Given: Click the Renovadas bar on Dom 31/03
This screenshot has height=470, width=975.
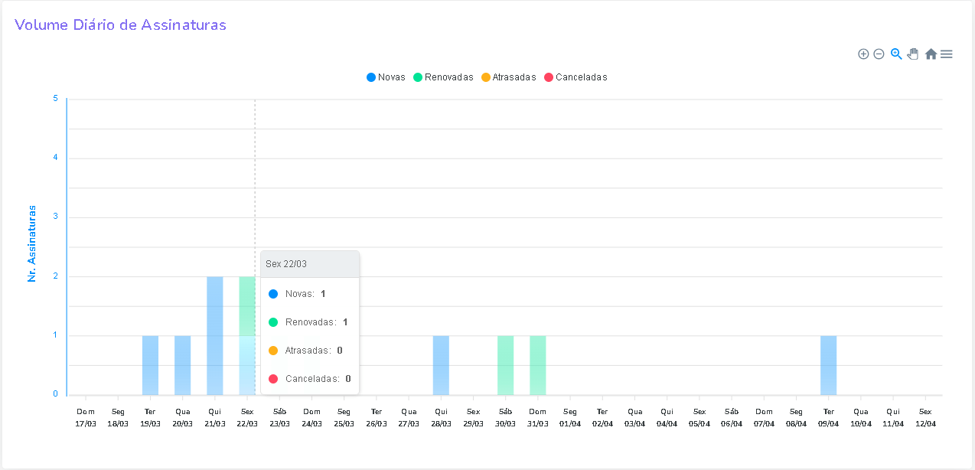Looking at the screenshot, I should (x=537, y=365).
